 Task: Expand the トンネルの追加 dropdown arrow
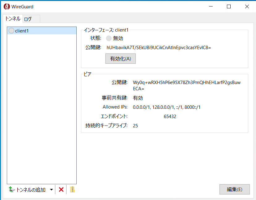[51, 189]
